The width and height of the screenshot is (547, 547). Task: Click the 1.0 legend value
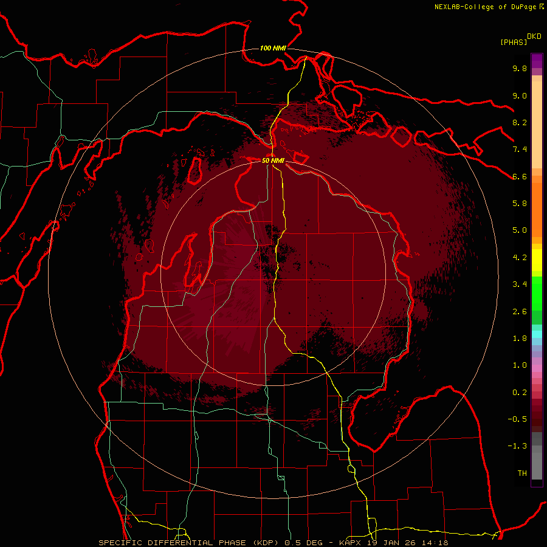pos(520,365)
